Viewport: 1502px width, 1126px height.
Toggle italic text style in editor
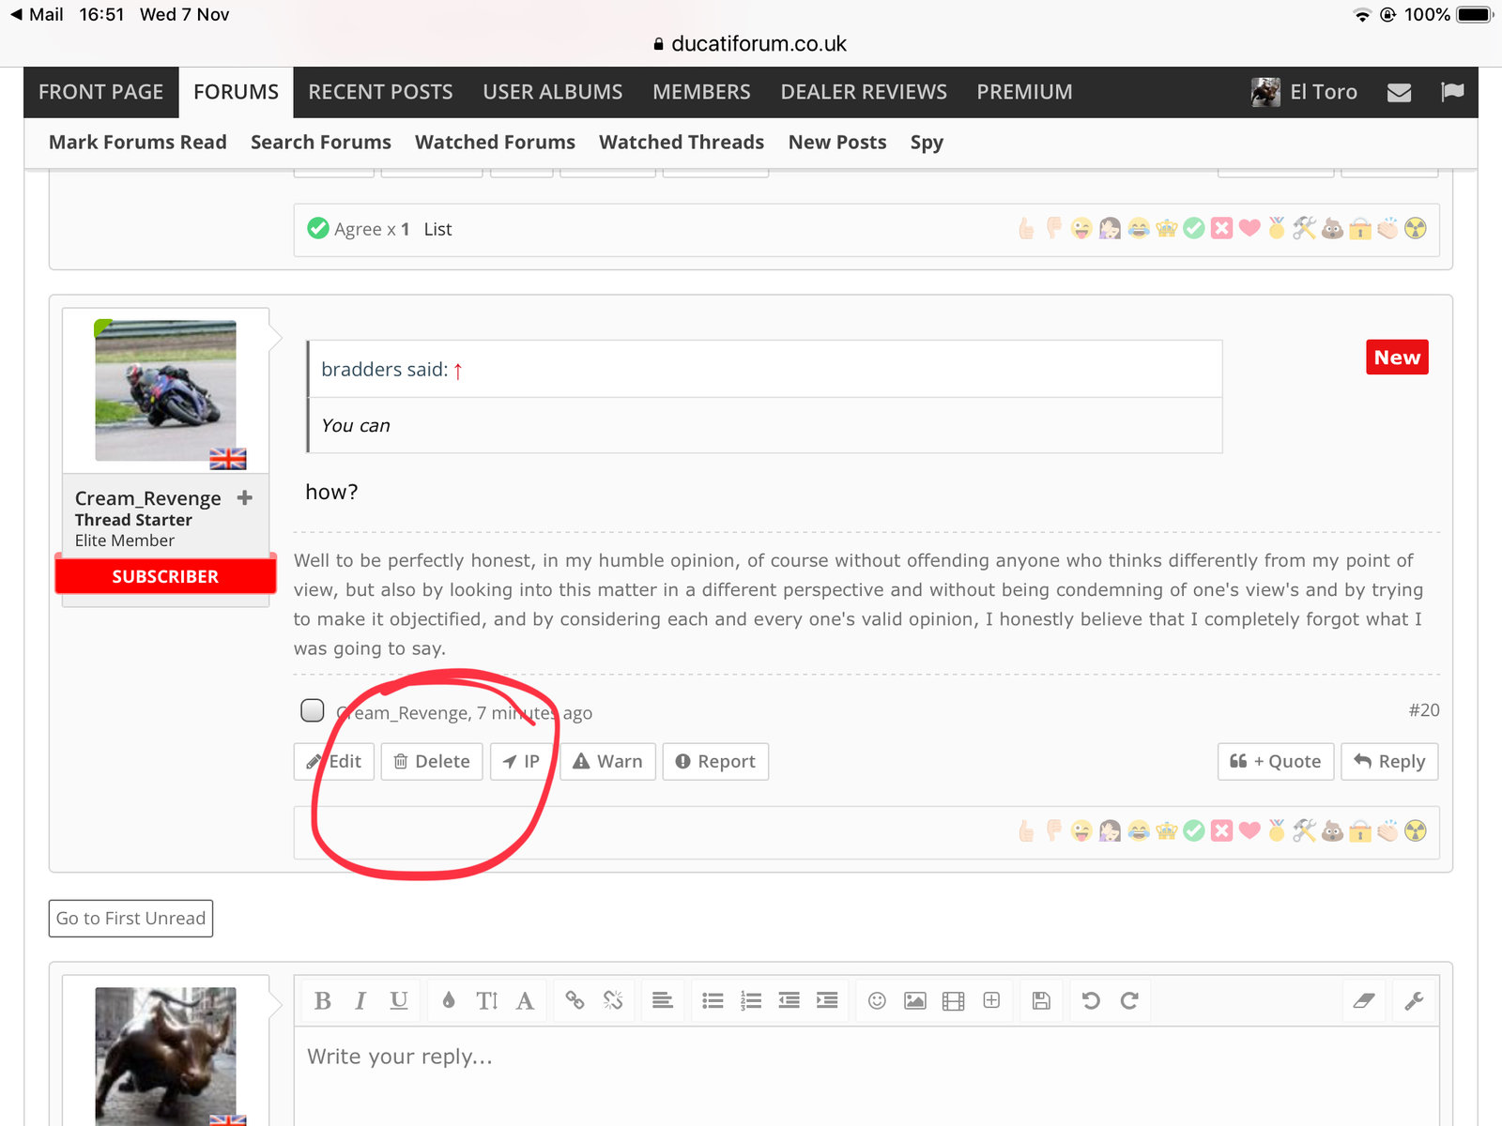[x=360, y=1000]
